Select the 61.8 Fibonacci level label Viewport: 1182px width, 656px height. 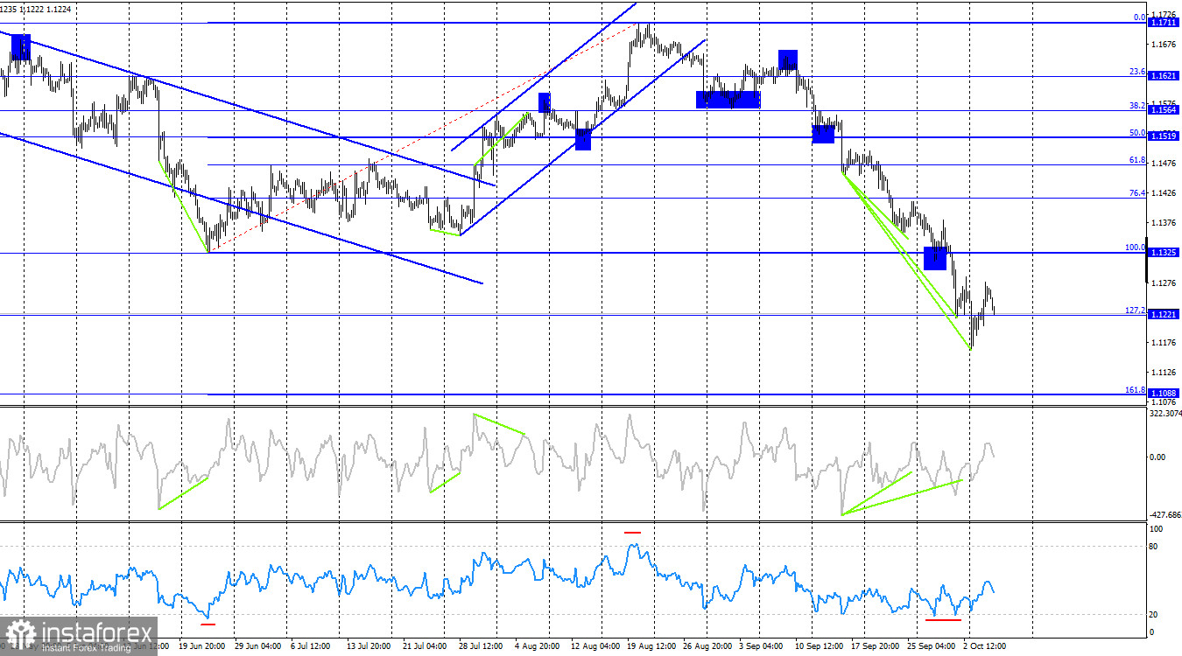[x=1137, y=160]
